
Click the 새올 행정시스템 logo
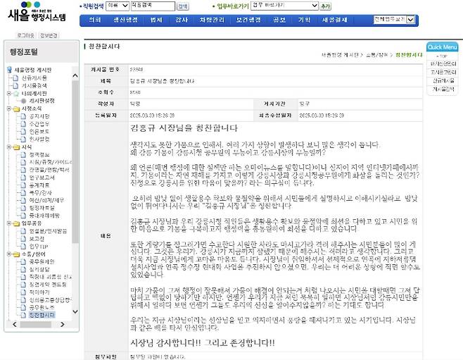[37, 12]
